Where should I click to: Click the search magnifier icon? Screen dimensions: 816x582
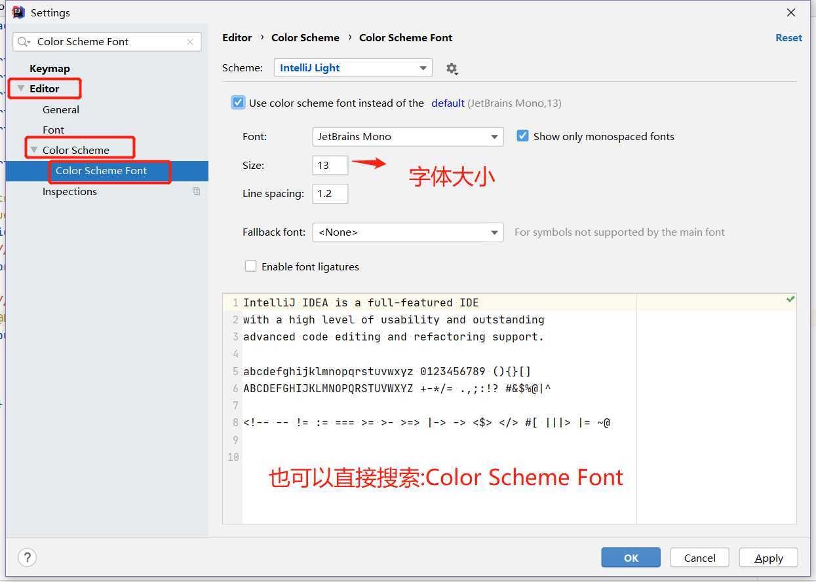click(24, 42)
